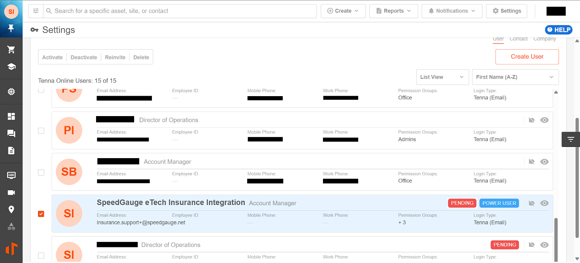
Task: Open the map location pin icon
Action: pyautogui.click(x=11, y=210)
